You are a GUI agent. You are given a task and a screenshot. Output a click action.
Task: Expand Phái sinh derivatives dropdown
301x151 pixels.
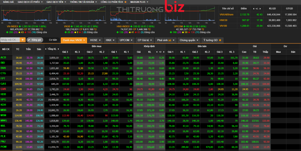click(x=166, y=40)
